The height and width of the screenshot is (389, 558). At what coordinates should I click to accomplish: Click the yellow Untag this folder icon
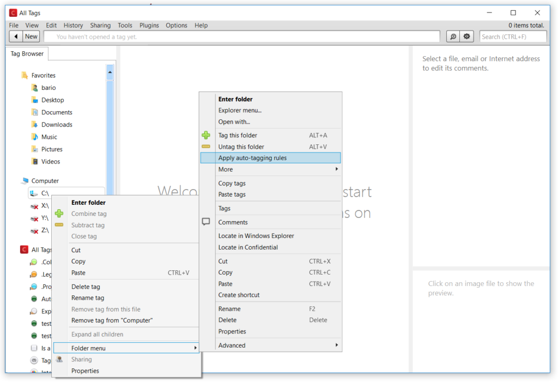(x=207, y=147)
